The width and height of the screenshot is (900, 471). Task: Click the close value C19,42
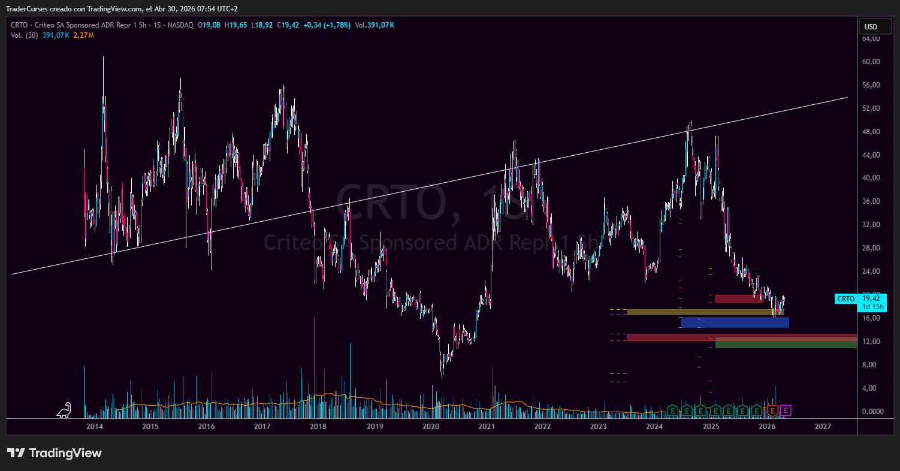288,25
